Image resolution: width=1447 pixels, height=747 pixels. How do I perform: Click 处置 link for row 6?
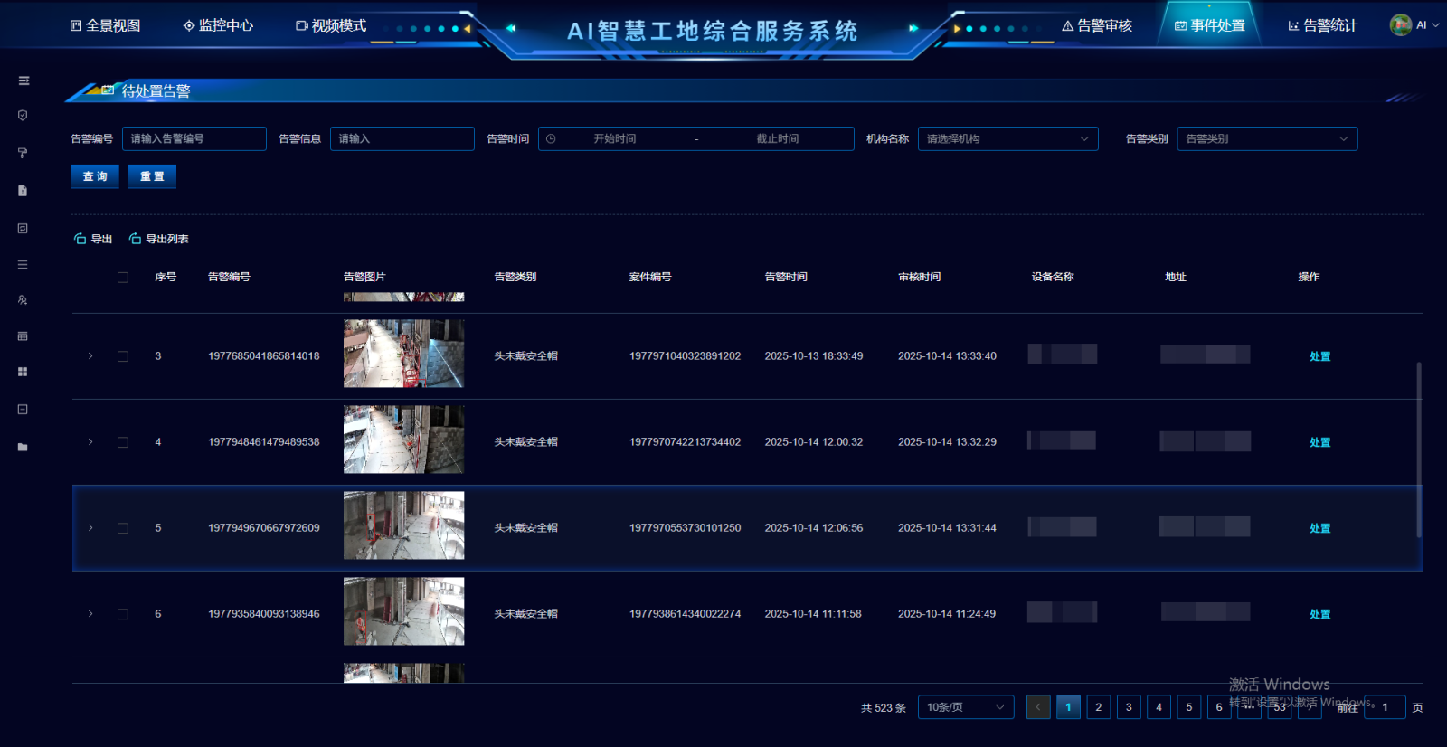coord(1319,614)
